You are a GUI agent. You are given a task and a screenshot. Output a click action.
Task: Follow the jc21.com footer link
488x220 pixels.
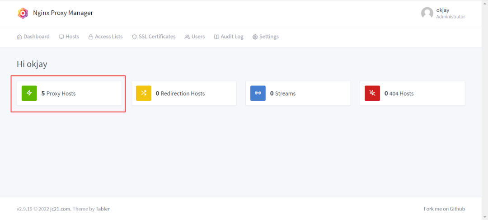[60, 209]
